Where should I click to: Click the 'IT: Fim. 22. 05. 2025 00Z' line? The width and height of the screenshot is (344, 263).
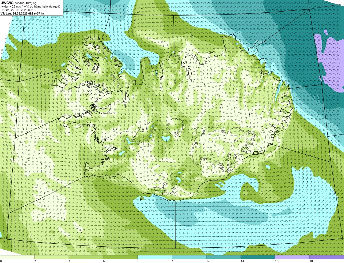point(17,10)
